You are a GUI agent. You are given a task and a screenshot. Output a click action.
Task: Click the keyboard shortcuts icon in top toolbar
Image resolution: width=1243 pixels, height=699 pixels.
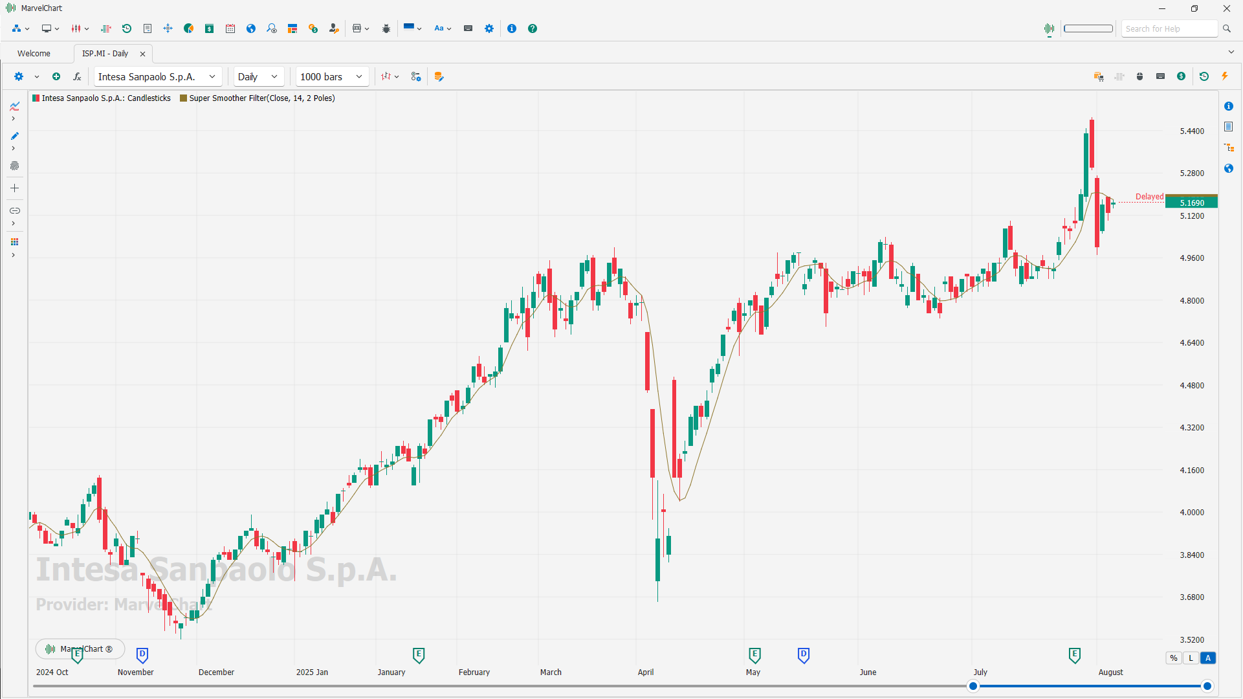point(468,28)
